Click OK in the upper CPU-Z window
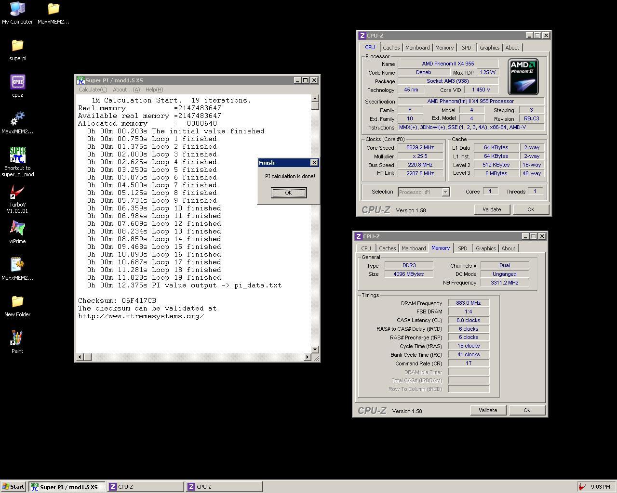Image resolution: width=617 pixels, height=493 pixels. 531,209
